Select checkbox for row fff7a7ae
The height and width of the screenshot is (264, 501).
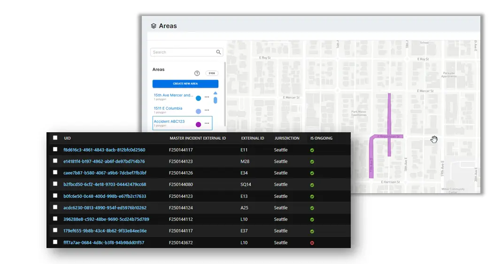click(x=55, y=242)
